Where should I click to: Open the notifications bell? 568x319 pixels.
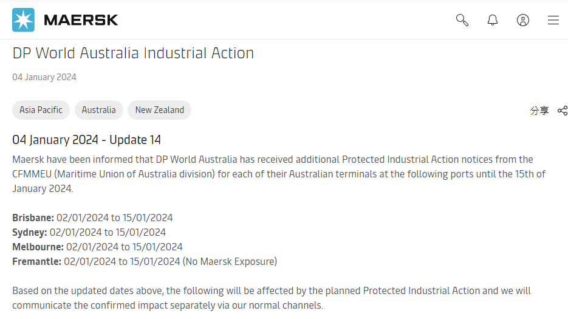493,20
